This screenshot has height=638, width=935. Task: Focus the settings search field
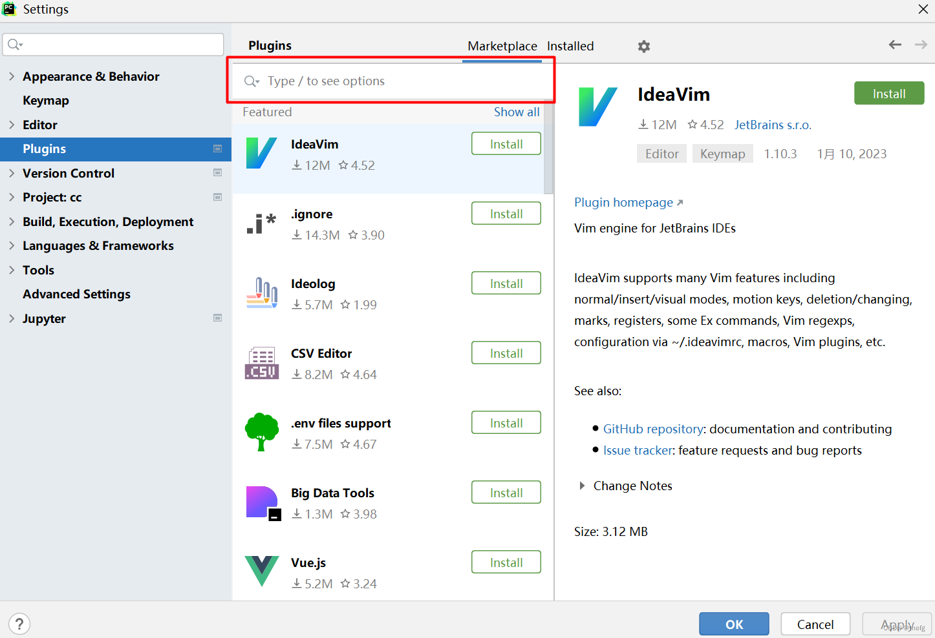pyautogui.click(x=113, y=45)
